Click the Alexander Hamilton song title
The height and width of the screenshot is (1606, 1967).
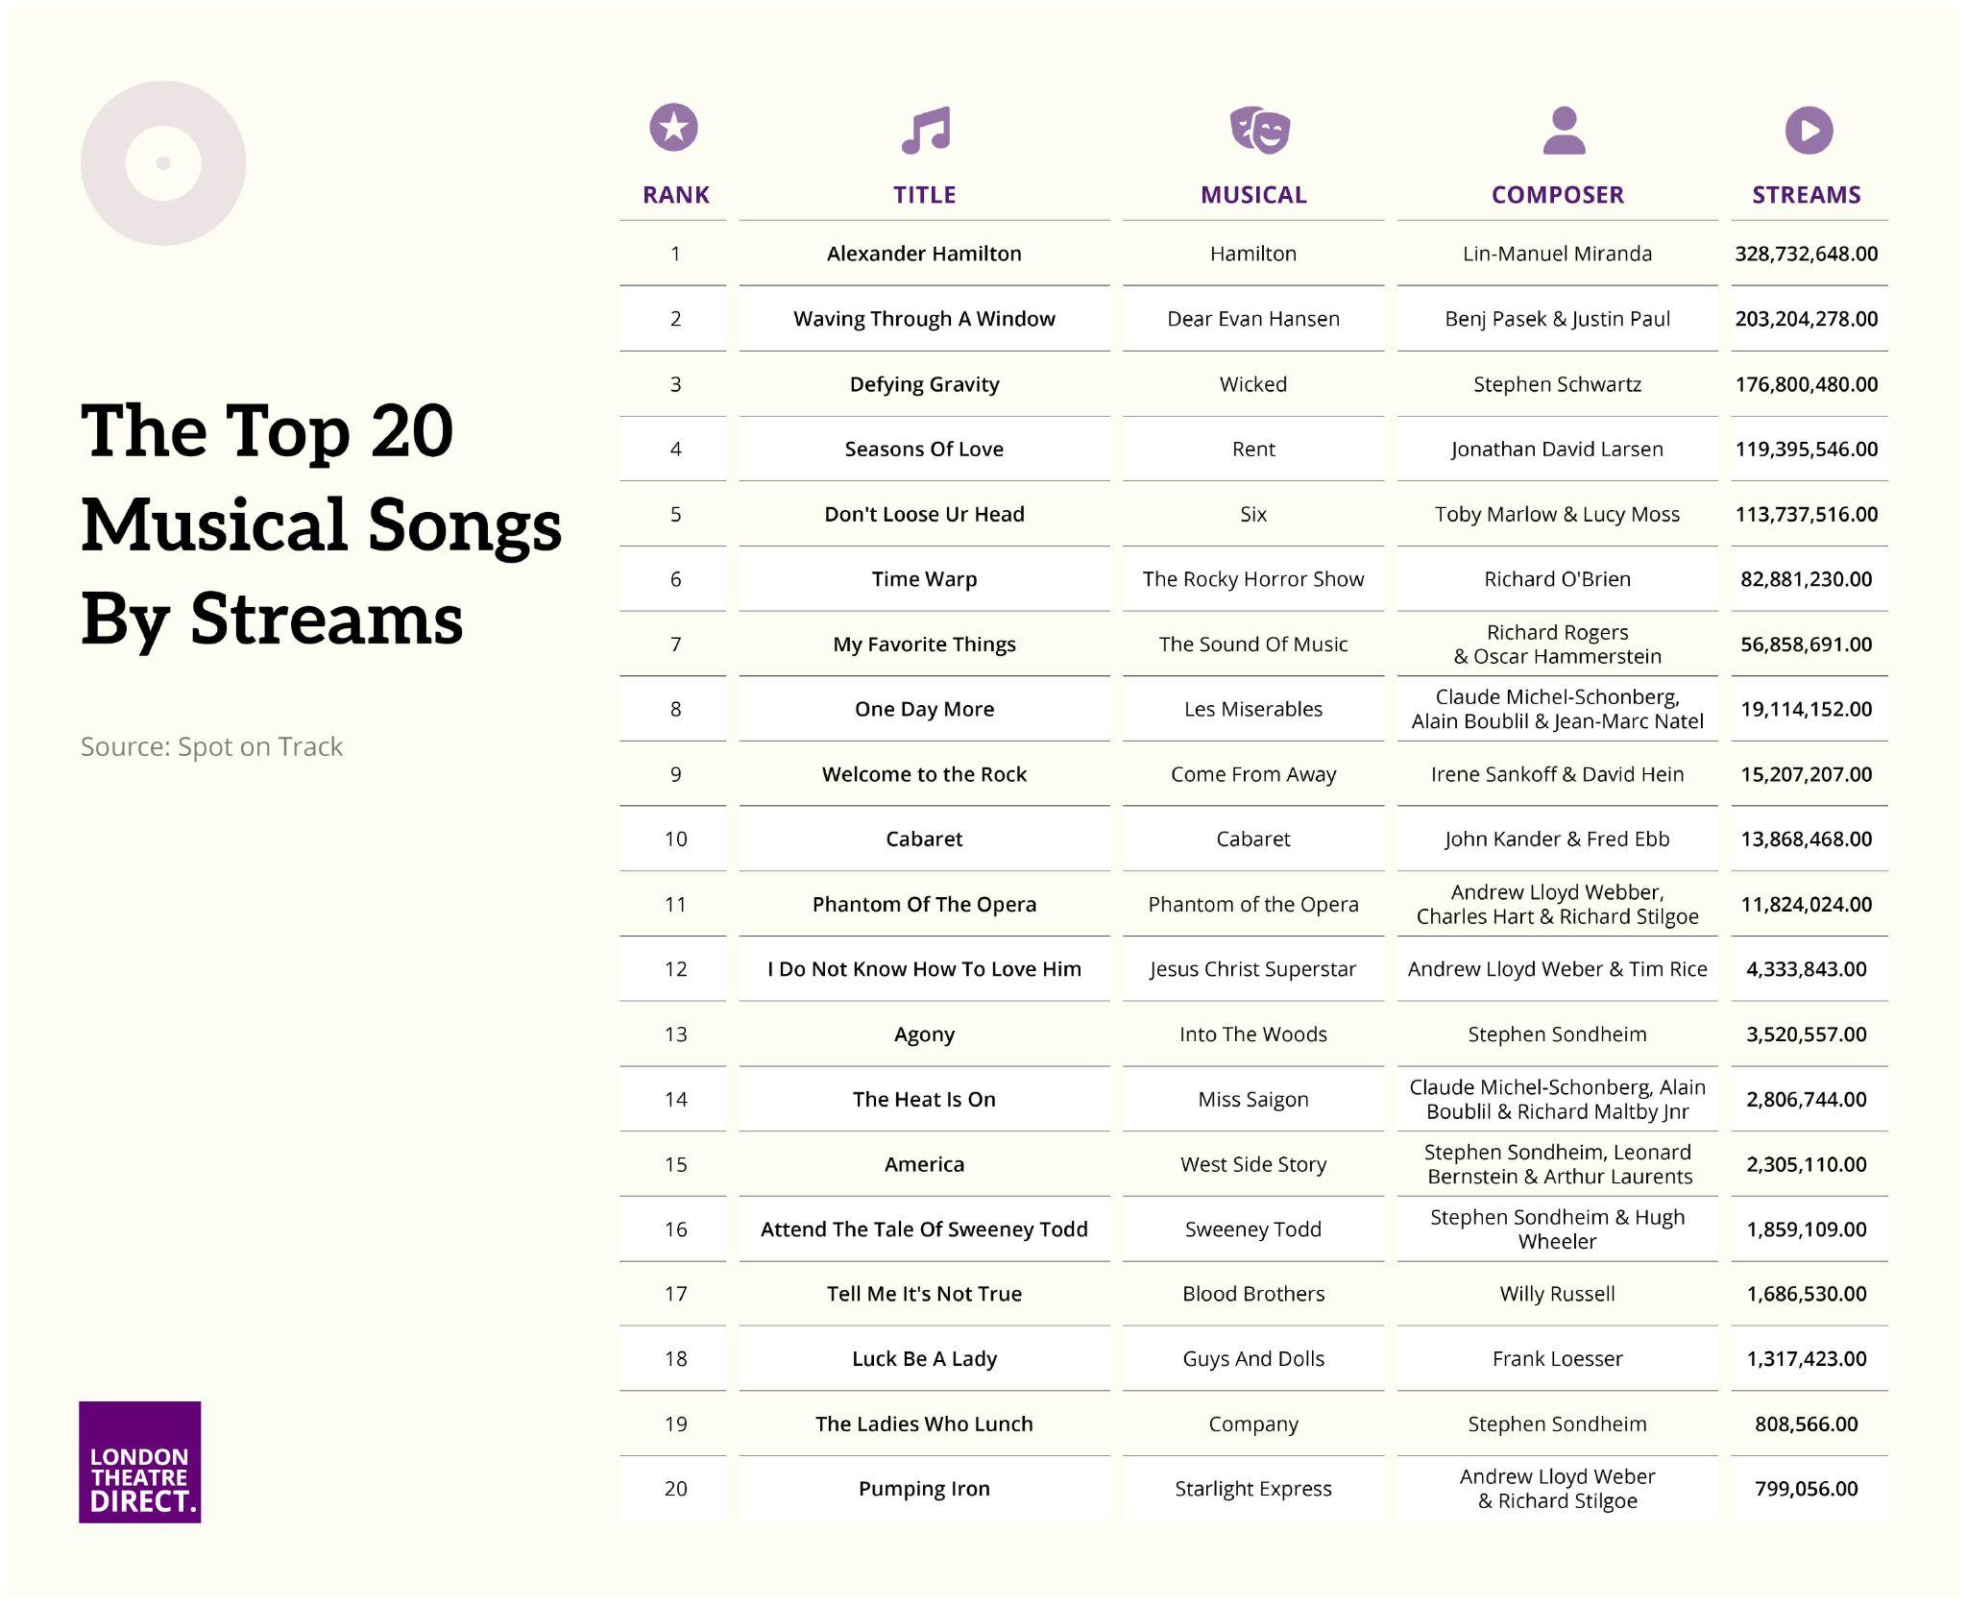[x=924, y=254]
